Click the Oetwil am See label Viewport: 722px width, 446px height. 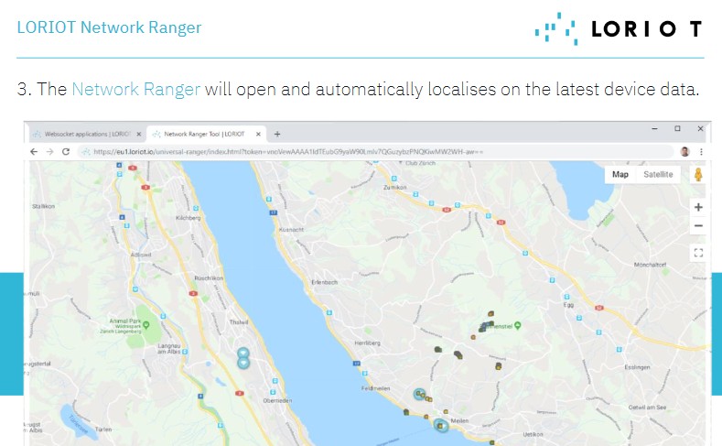(647, 408)
